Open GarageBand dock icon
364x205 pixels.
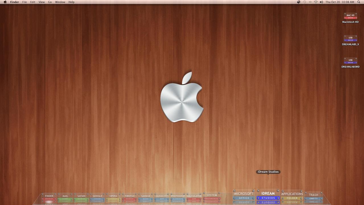tap(146, 197)
